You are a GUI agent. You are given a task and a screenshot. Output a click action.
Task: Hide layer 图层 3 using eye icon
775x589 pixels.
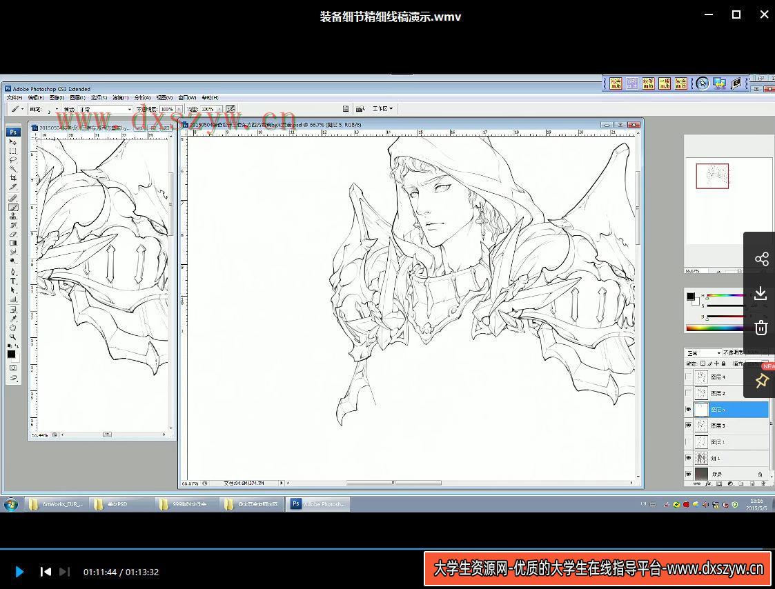tap(689, 426)
